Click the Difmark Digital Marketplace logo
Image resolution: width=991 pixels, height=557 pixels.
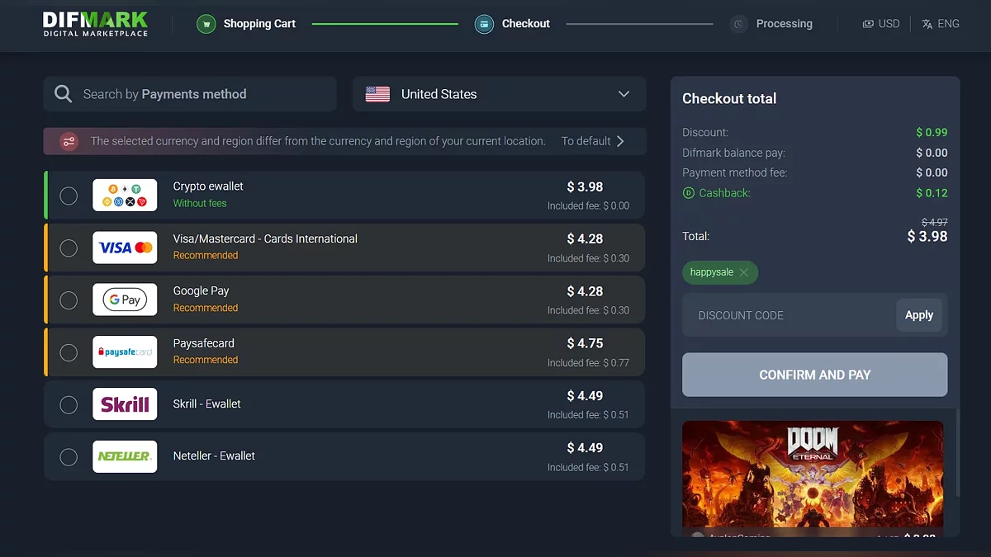[95, 24]
